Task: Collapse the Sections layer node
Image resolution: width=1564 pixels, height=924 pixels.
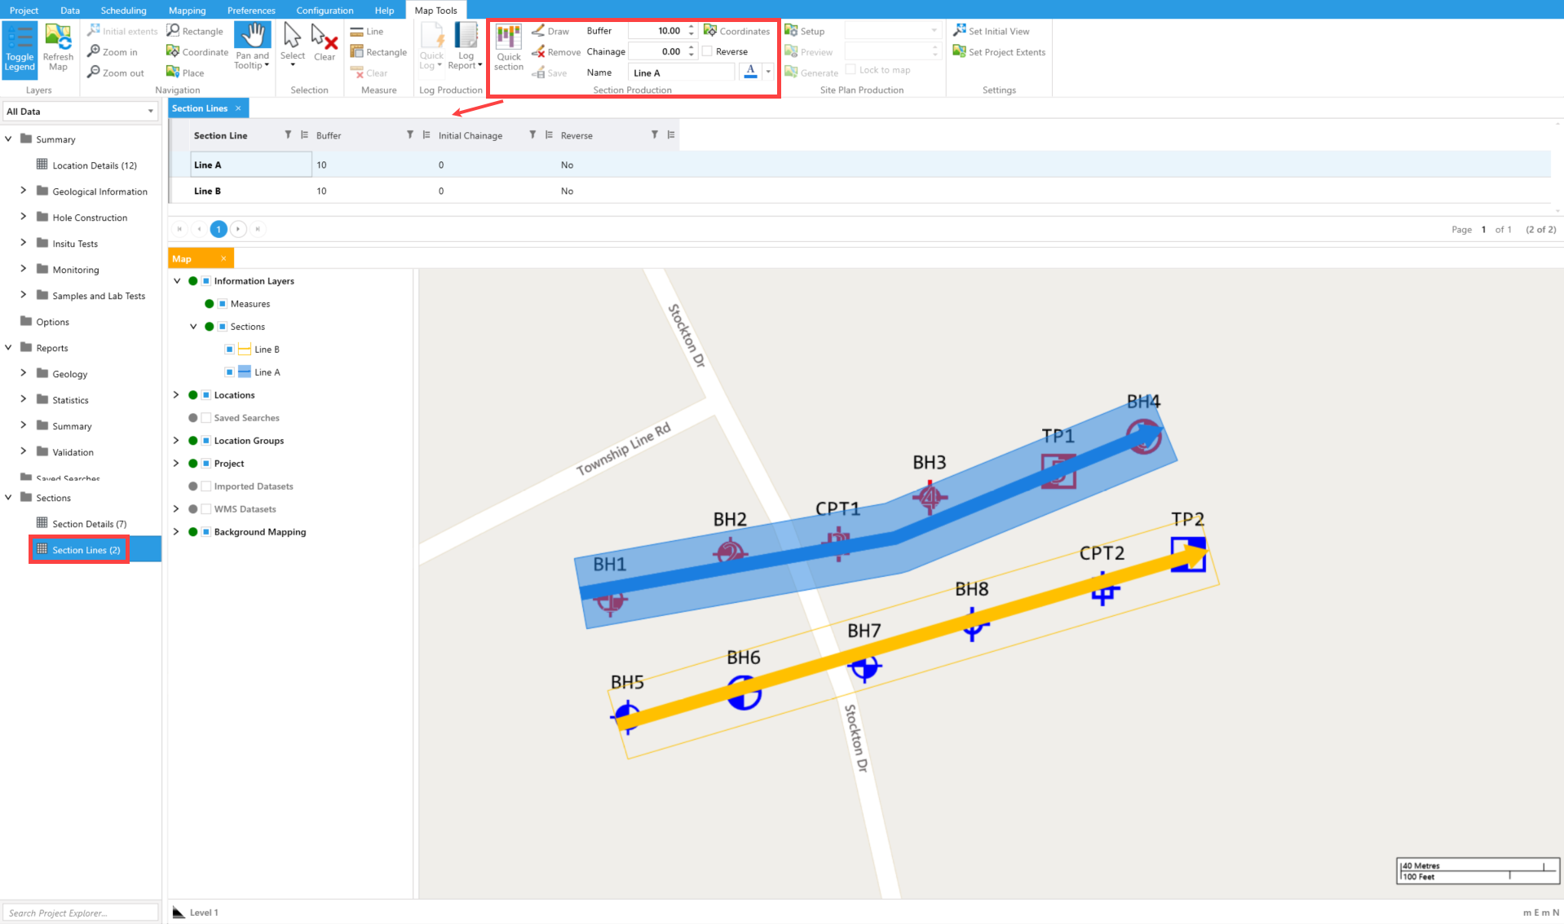Action: (193, 327)
